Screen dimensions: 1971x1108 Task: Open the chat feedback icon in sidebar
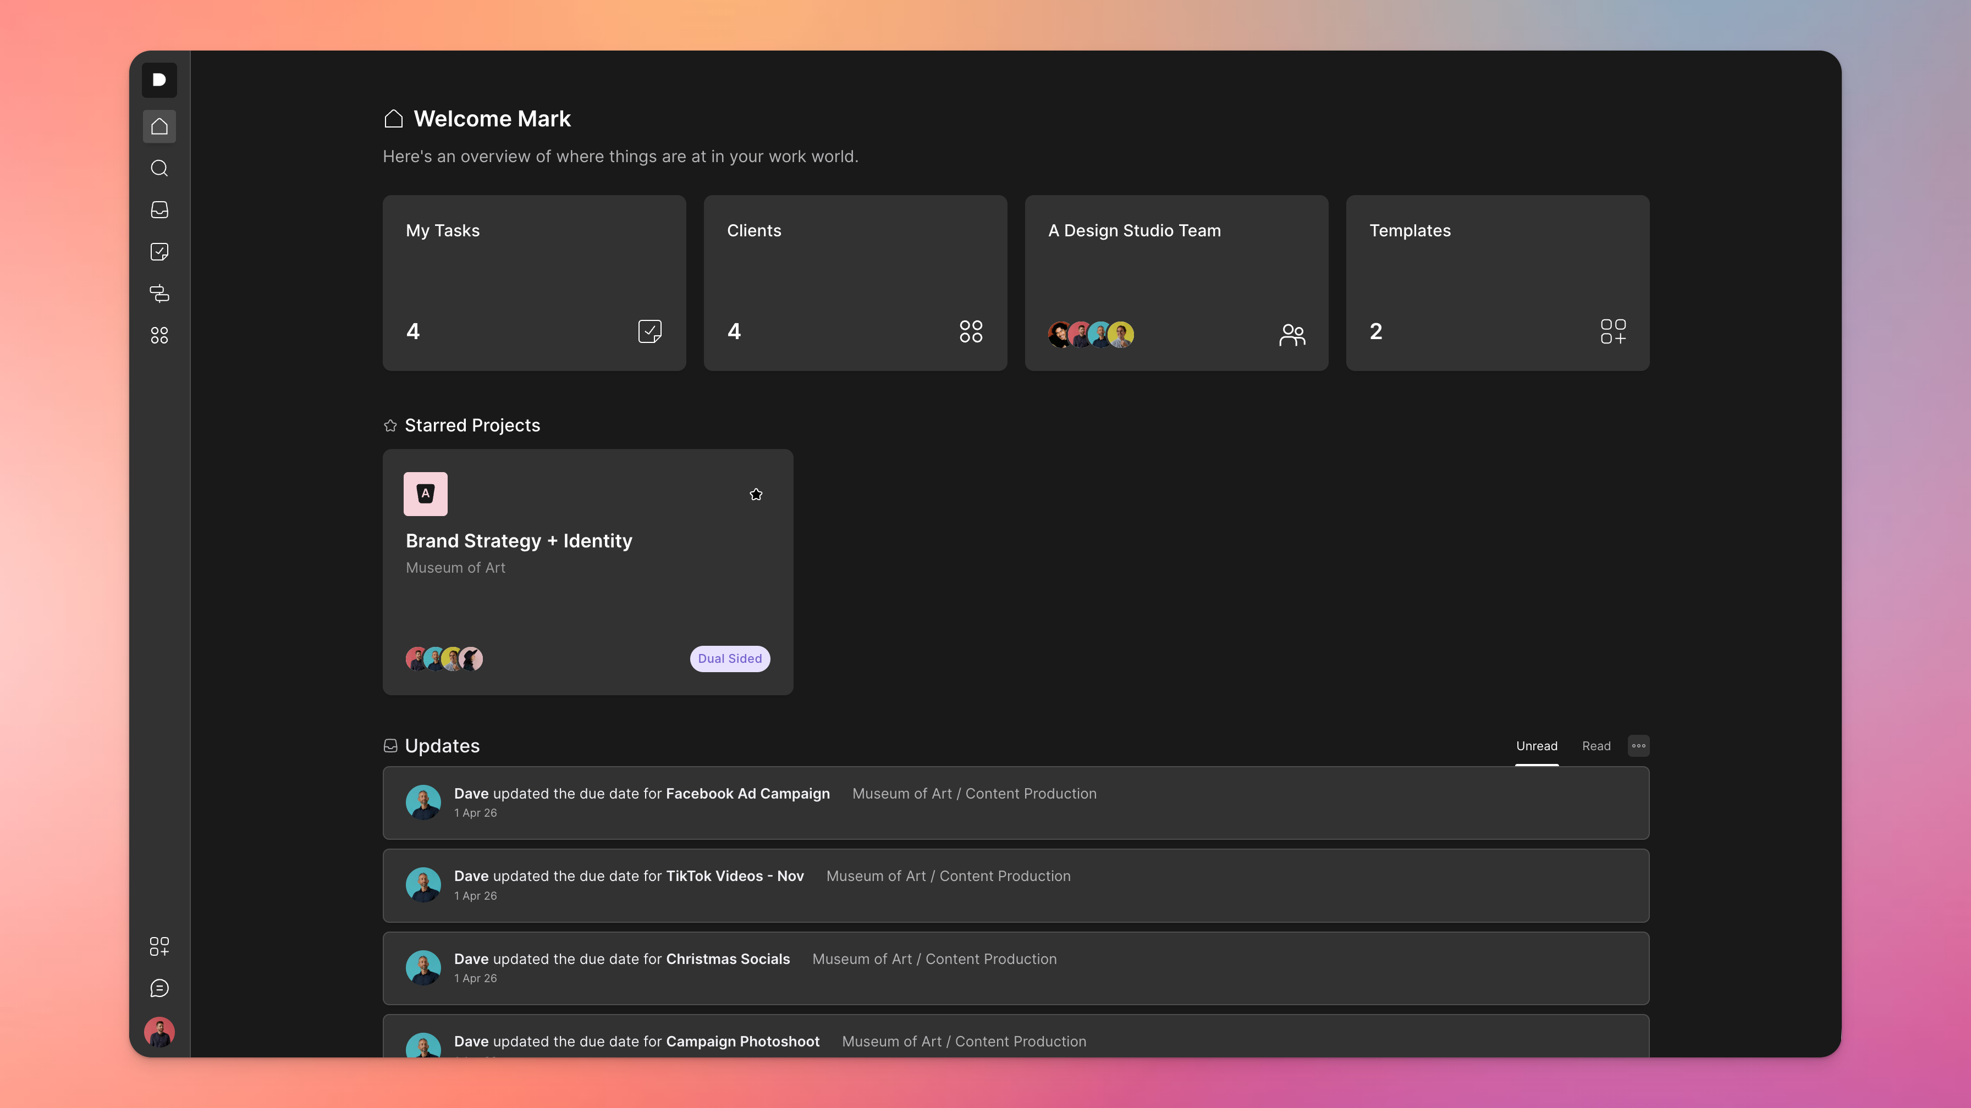(x=159, y=989)
